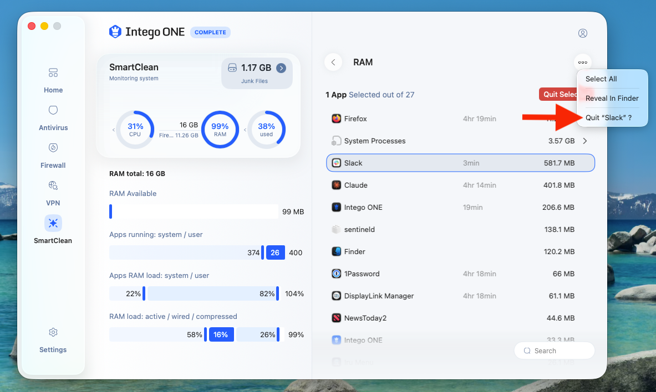The width and height of the screenshot is (656, 392).
Task: Click the Intego ONE 206.6 MB row icon
Action: [337, 207]
